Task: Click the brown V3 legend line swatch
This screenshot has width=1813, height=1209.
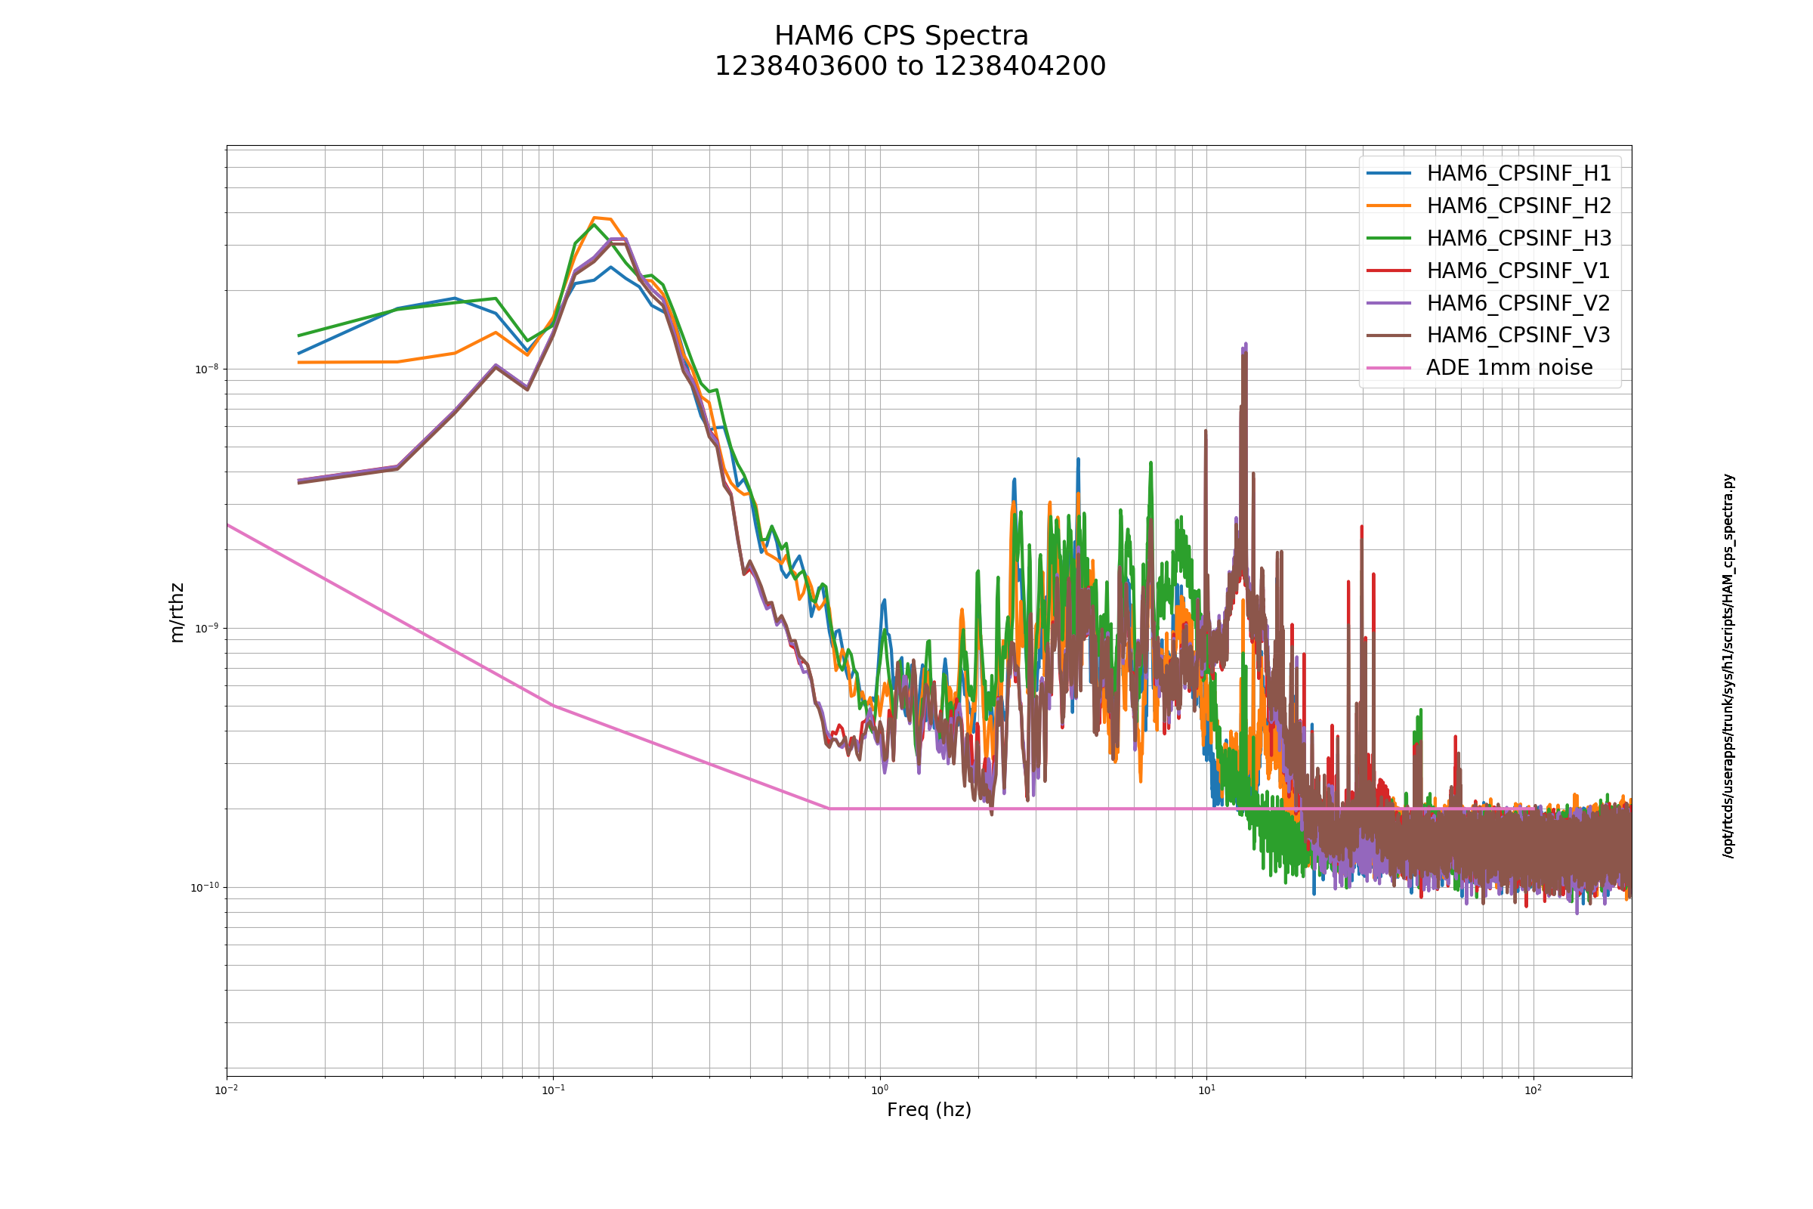Action: point(1389,335)
